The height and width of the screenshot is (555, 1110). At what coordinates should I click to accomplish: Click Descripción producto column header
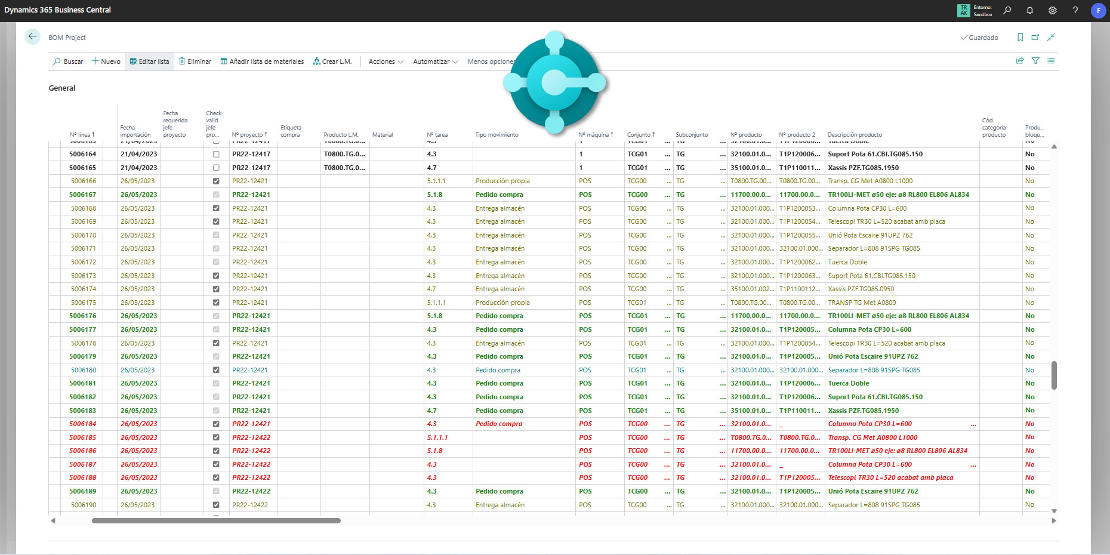click(855, 135)
